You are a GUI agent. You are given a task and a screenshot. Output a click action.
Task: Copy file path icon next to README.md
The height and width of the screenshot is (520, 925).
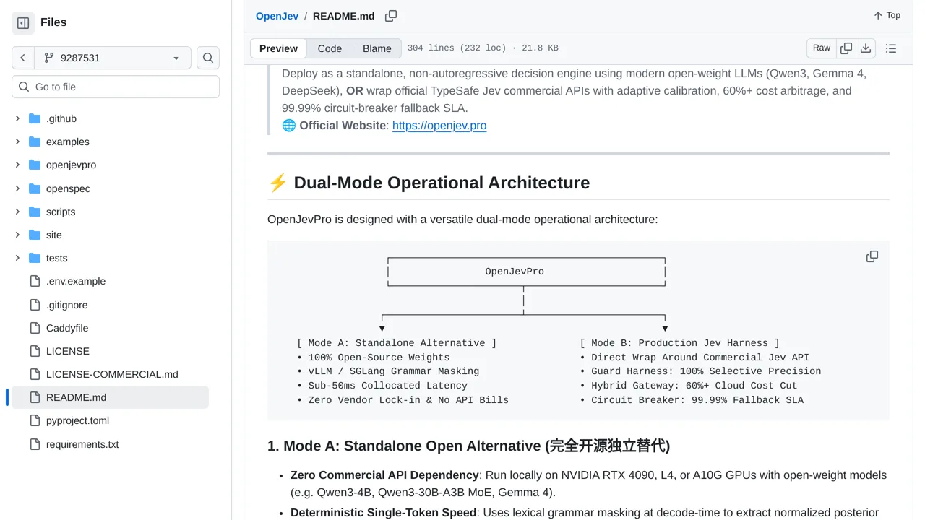[x=391, y=16]
